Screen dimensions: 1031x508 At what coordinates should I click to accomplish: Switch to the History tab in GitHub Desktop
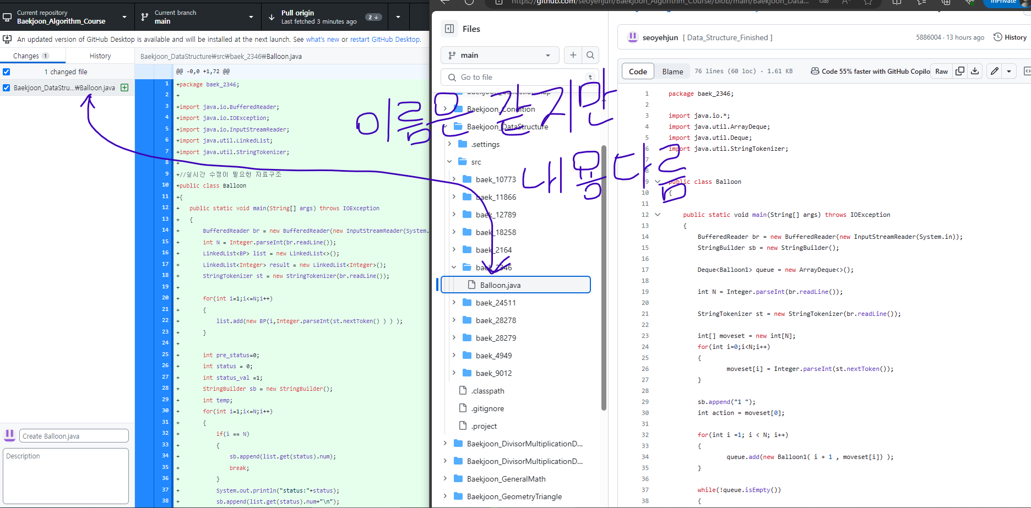click(x=100, y=56)
